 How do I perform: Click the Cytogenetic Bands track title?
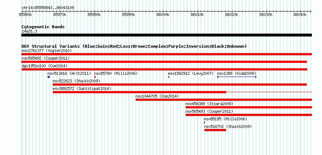pyautogui.click(x=43, y=27)
